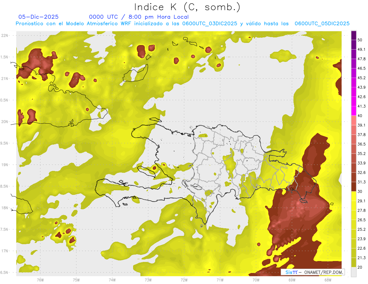Click the '18N' latitude label

click(5, 208)
